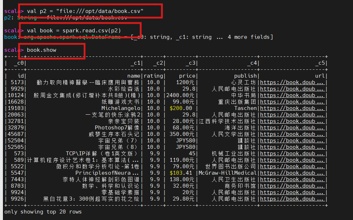Click the 'val book = spark.read.csv(p2)' command
The width and height of the screenshot is (353, 220).
tap(74, 31)
